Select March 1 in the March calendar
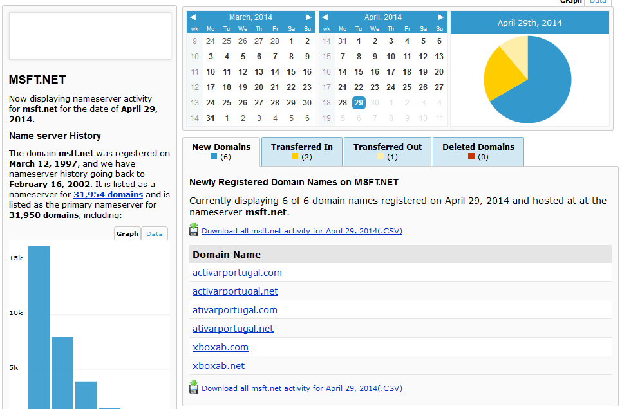This screenshot has width=631, height=409. (291, 41)
